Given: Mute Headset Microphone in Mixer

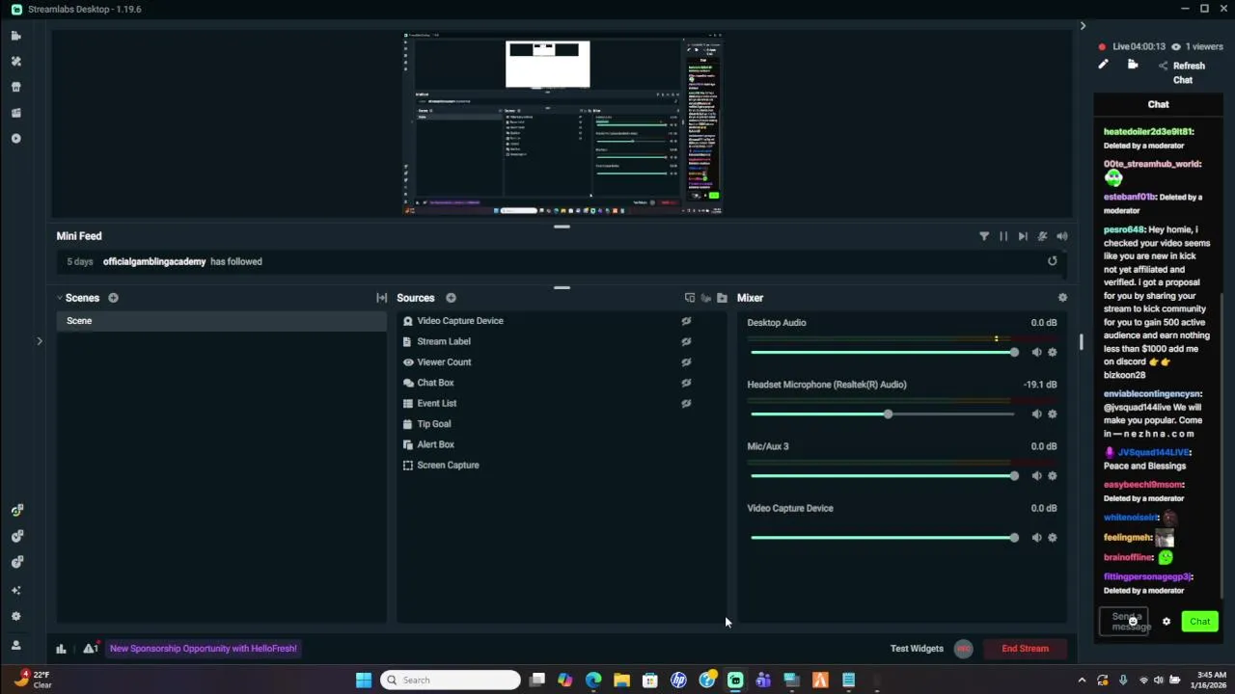Looking at the screenshot, I should (1036, 414).
